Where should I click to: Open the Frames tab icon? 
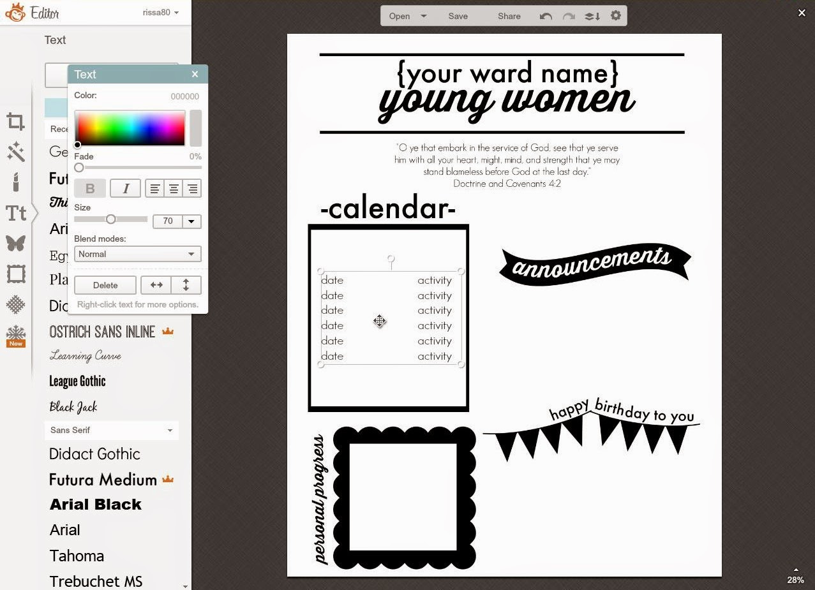pos(16,274)
